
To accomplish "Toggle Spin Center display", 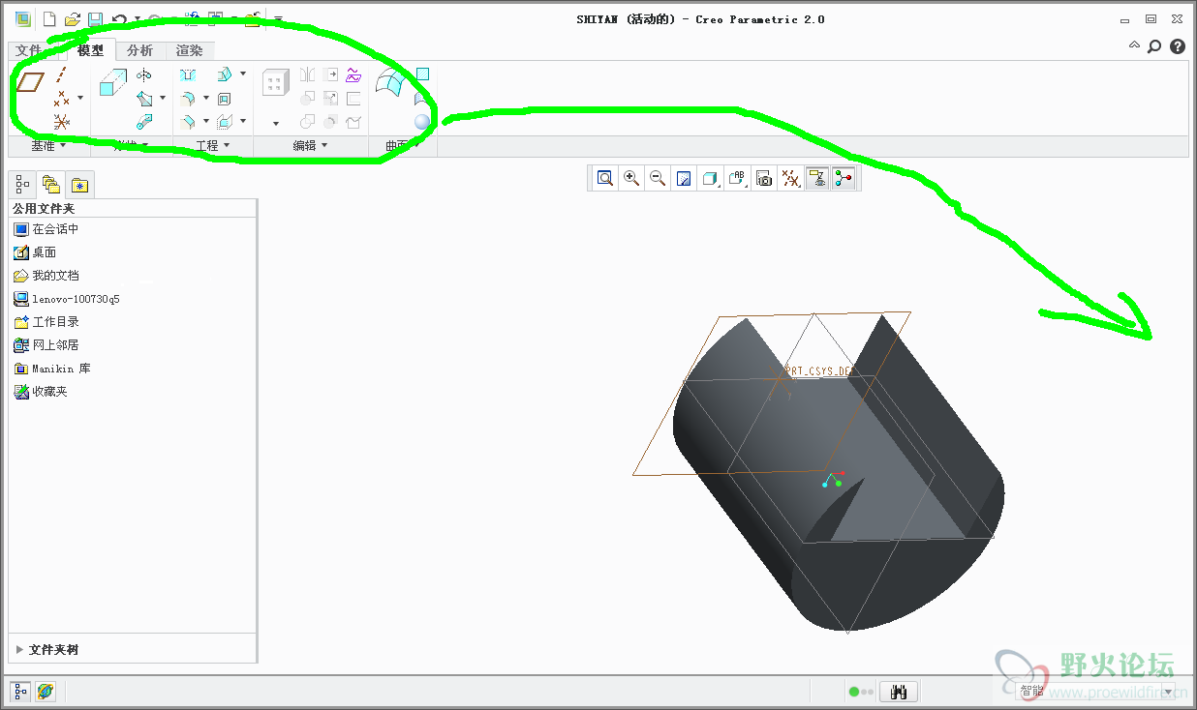I will (x=844, y=178).
